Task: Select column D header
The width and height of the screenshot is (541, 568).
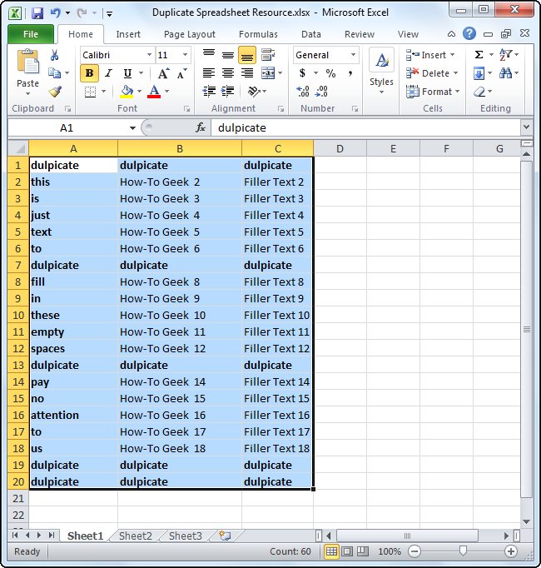Action: (x=340, y=148)
